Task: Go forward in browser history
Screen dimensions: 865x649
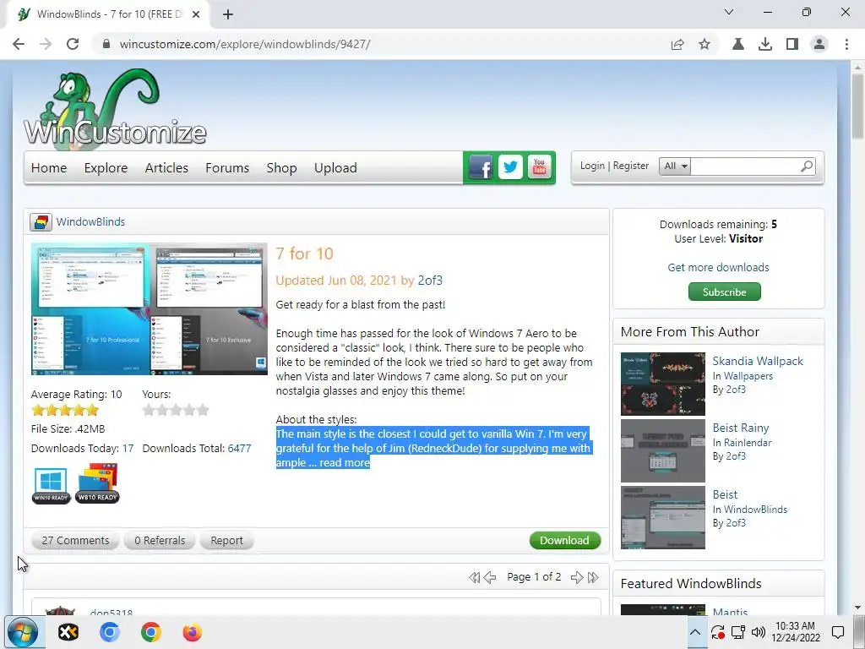Action: click(x=46, y=44)
